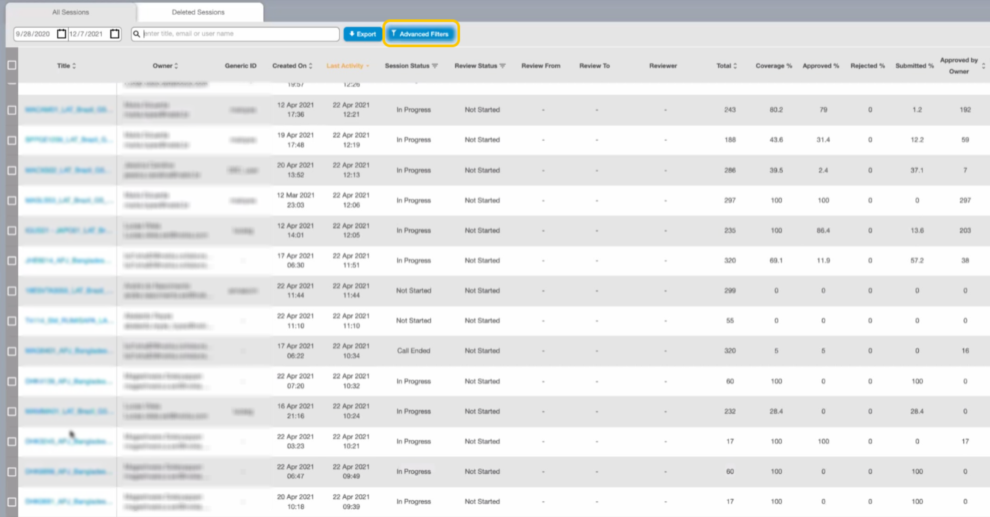Image resolution: width=990 pixels, height=517 pixels.
Task: Sort by Approved by Owner column
Action: pyautogui.click(x=983, y=66)
